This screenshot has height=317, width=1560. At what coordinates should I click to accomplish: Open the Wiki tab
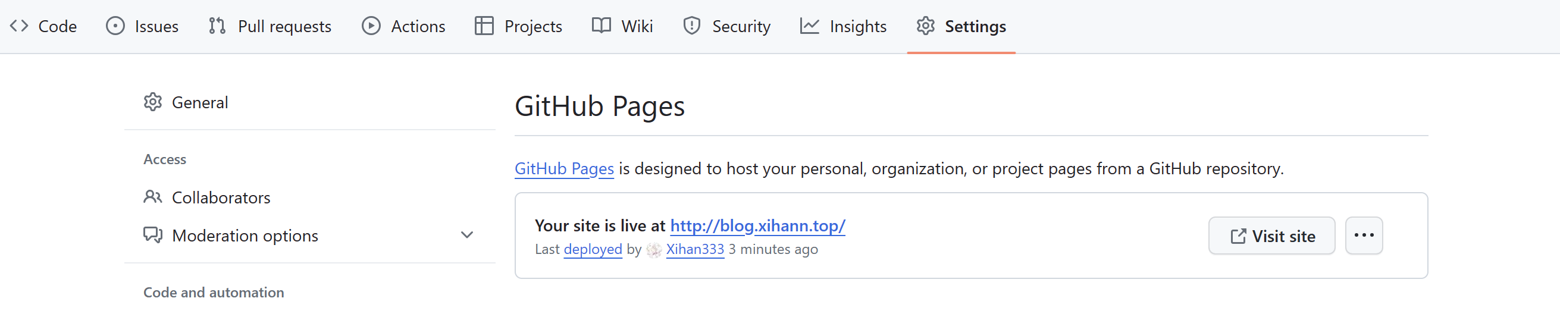pos(622,26)
